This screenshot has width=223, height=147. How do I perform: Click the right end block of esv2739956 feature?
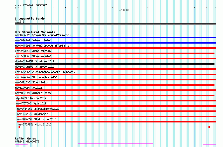209,127
